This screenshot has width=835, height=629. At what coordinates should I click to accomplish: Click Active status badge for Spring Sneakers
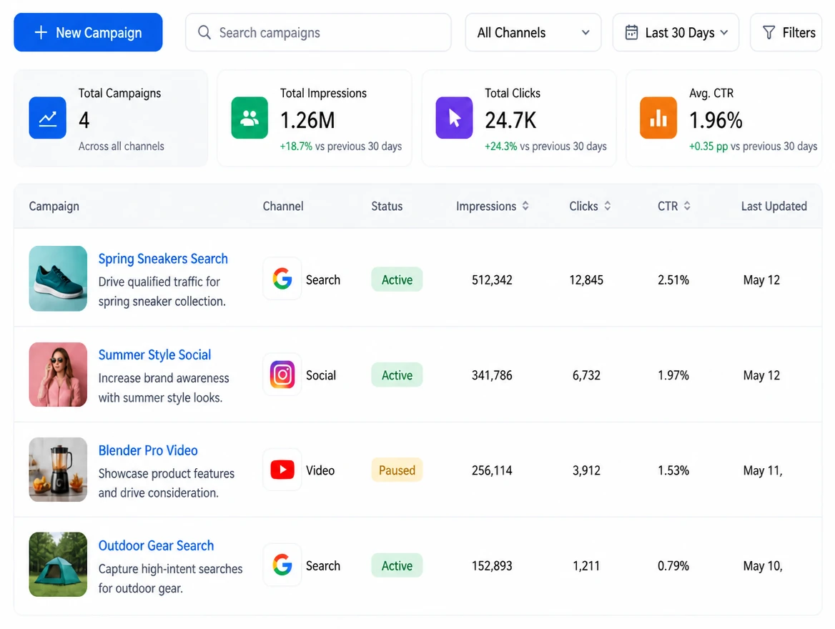(397, 279)
